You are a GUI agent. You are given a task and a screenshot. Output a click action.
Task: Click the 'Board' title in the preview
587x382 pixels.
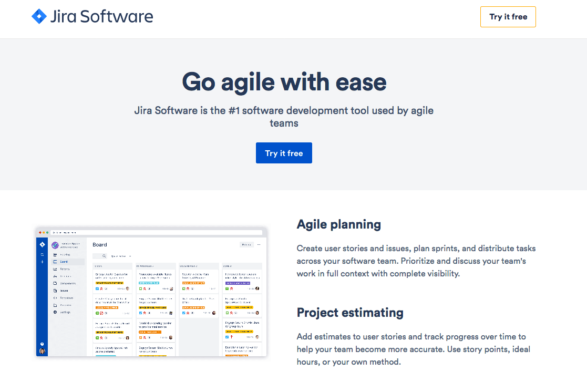click(x=99, y=245)
